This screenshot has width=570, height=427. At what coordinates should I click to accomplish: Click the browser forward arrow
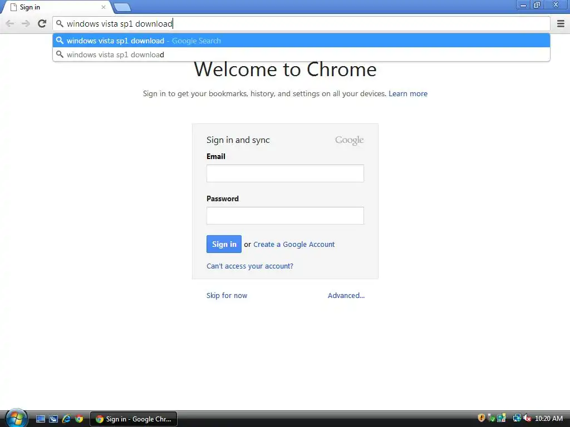point(26,24)
